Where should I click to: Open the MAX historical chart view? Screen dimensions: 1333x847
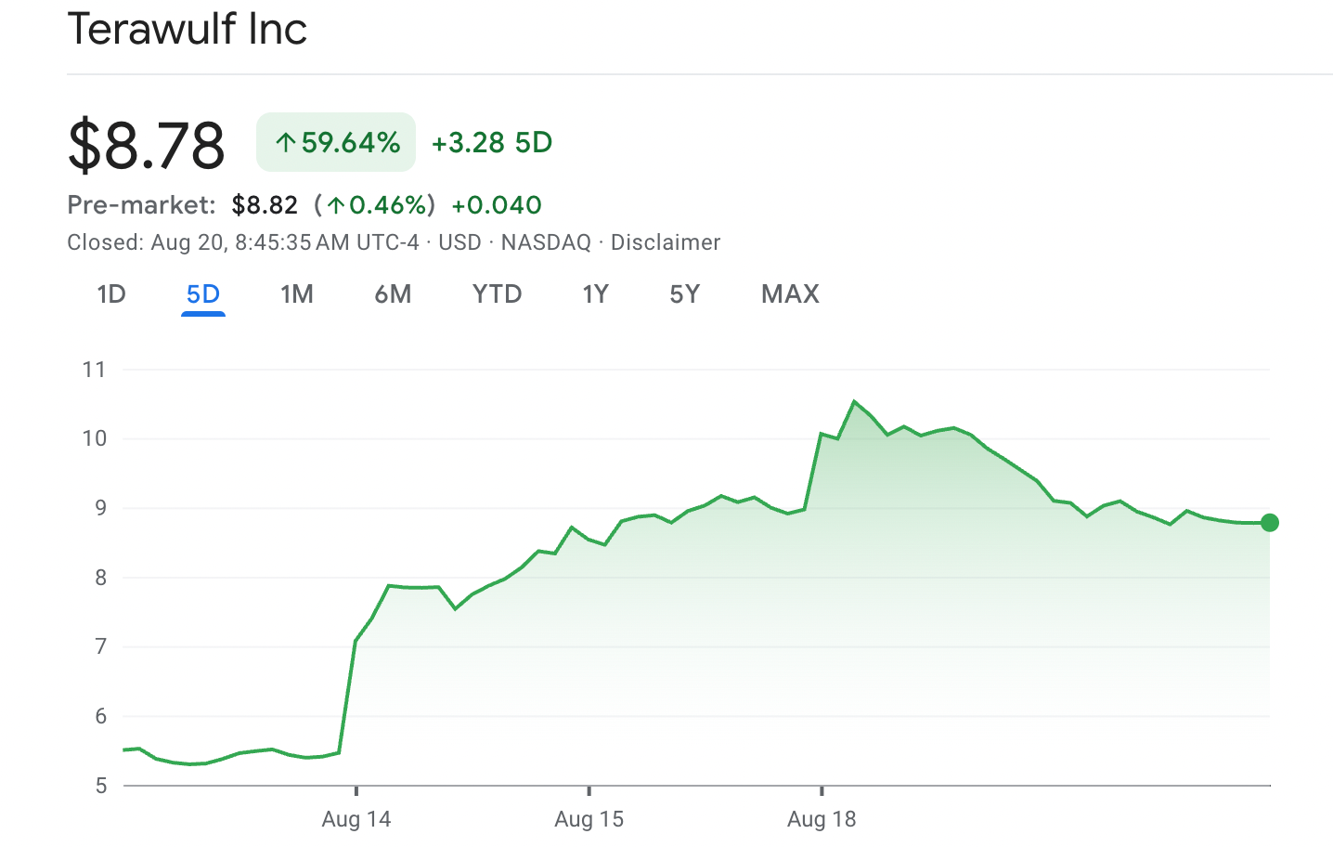click(790, 293)
